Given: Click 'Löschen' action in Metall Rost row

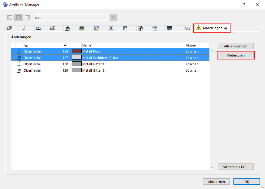Looking at the screenshot, I should tap(192, 51).
